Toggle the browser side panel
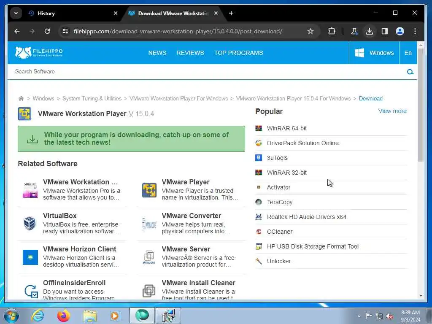Screen dimensions: 432x324 [x=385, y=31]
